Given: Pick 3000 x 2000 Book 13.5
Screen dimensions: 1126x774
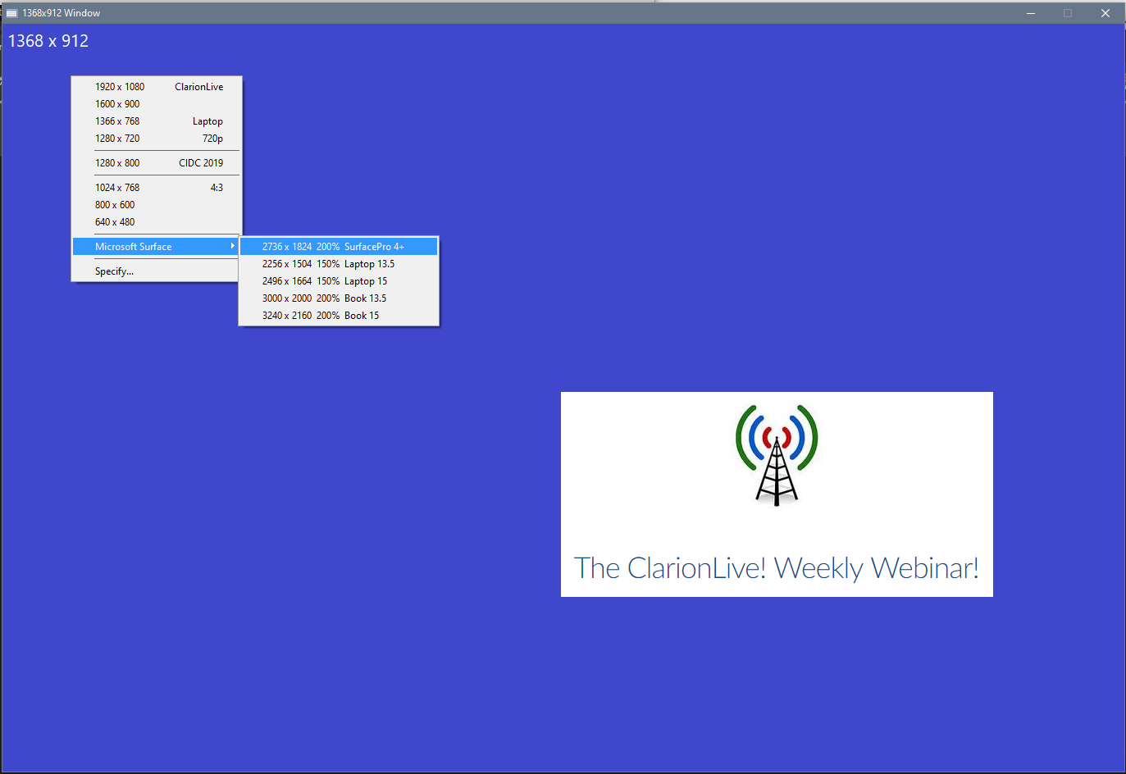Looking at the screenshot, I should 338,298.
